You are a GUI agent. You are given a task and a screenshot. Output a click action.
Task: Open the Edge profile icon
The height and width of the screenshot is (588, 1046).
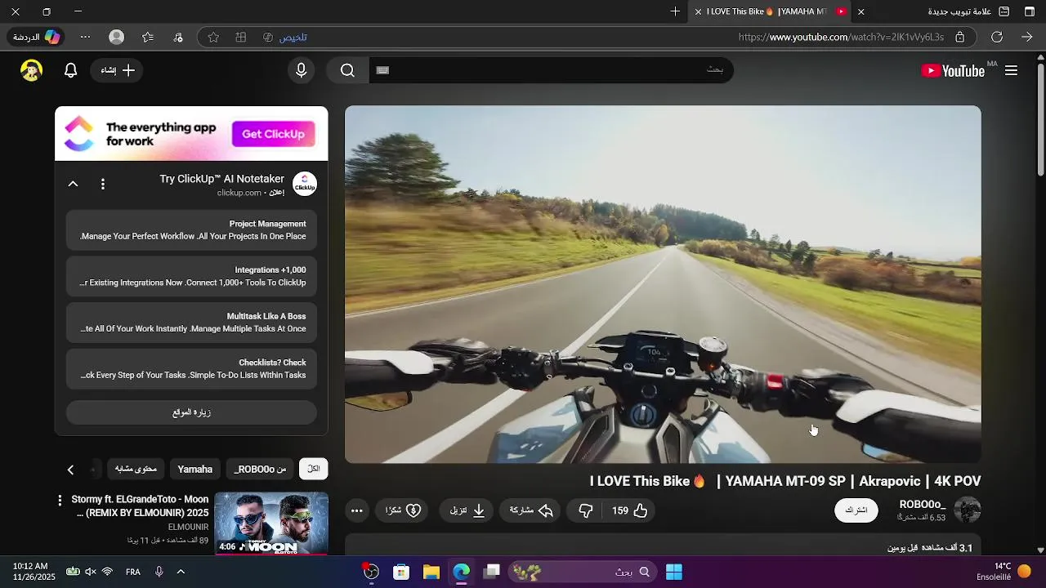(x=117, y=38)
